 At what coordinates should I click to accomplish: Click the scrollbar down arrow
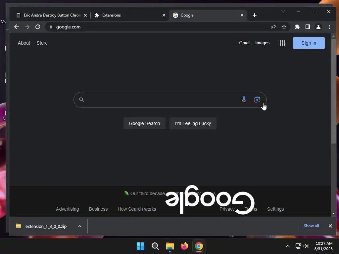(333, 214)
